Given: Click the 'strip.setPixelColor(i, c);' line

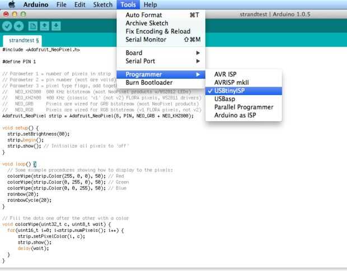Looking at the screenshot, I should [x=51, y=236].
